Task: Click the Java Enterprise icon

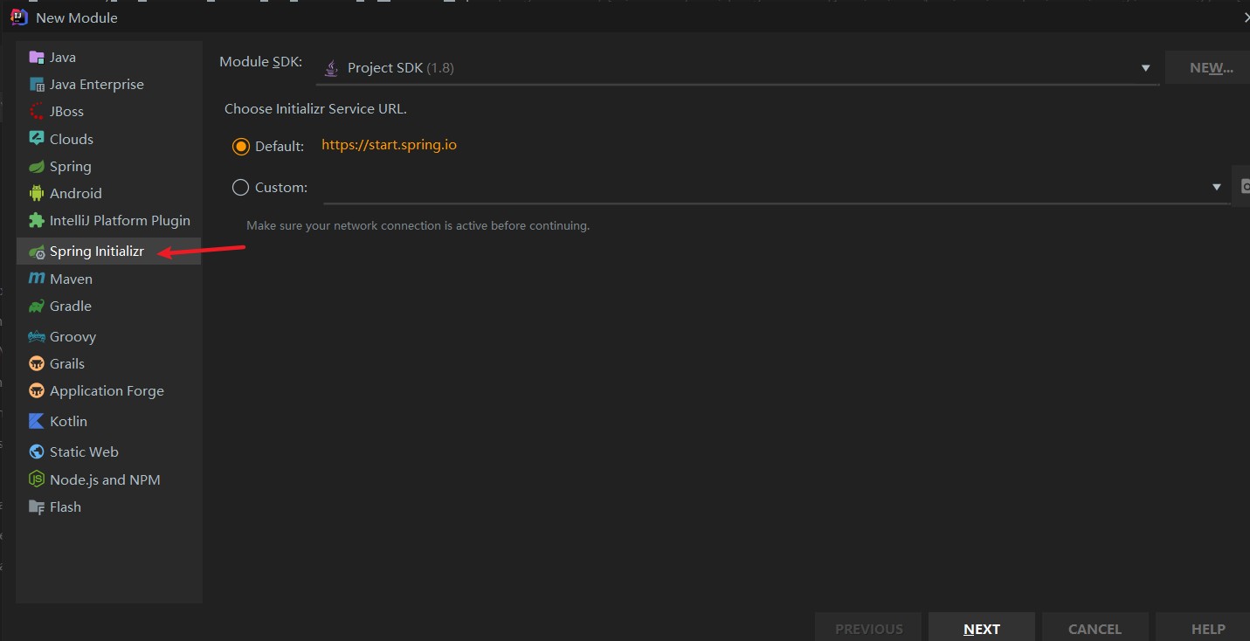Action: [x=36, y=84]
